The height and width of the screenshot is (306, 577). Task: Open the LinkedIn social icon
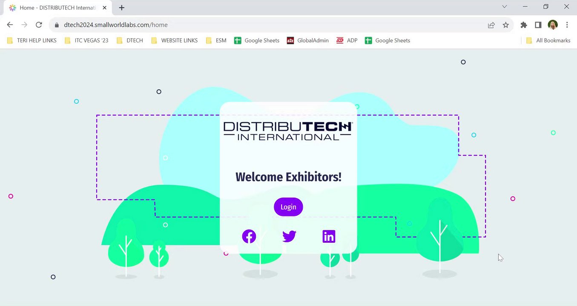329,236
